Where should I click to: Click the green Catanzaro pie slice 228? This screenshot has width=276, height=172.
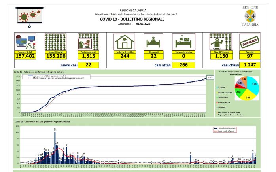[x=239, y=92]
